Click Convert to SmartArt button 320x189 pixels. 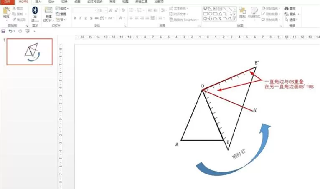pos(184,20)
